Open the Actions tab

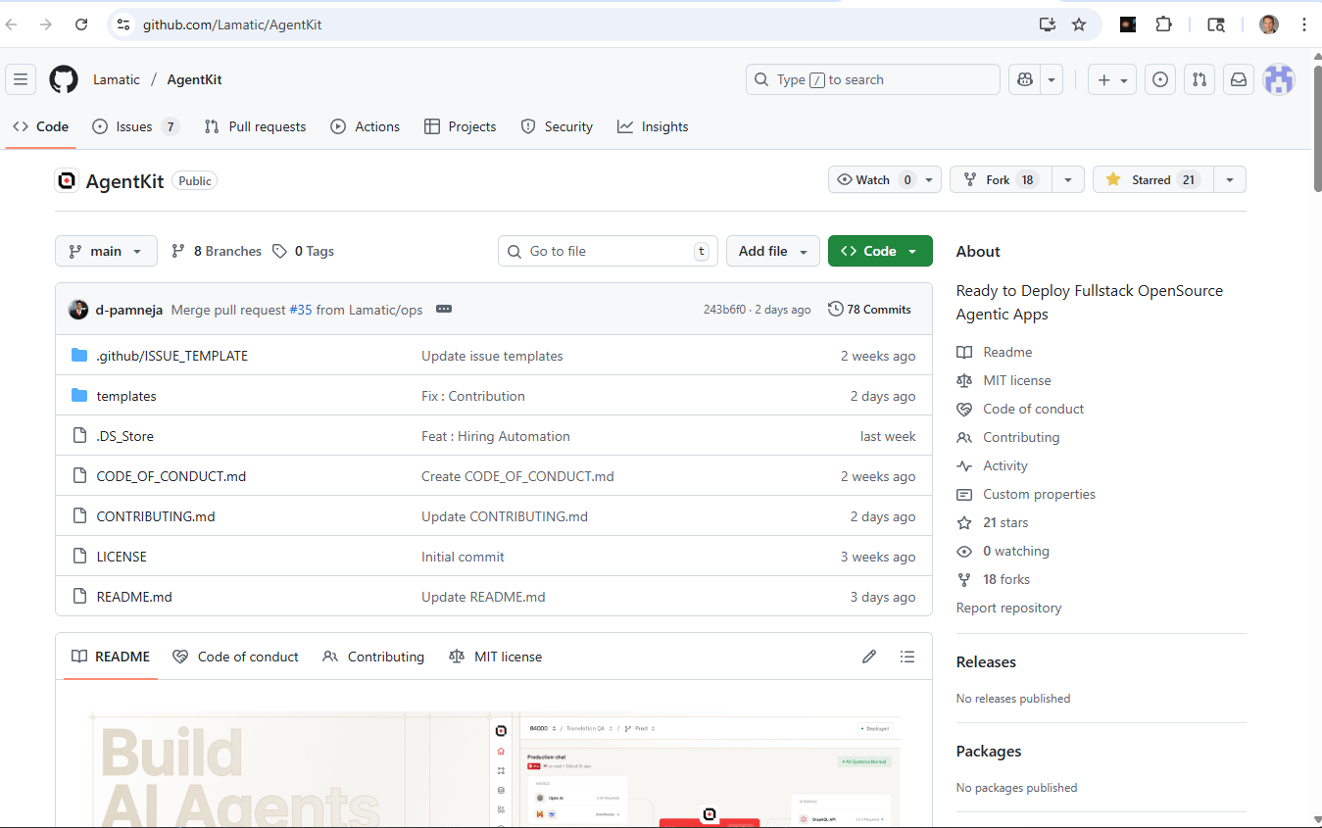[x=366, y=126]
